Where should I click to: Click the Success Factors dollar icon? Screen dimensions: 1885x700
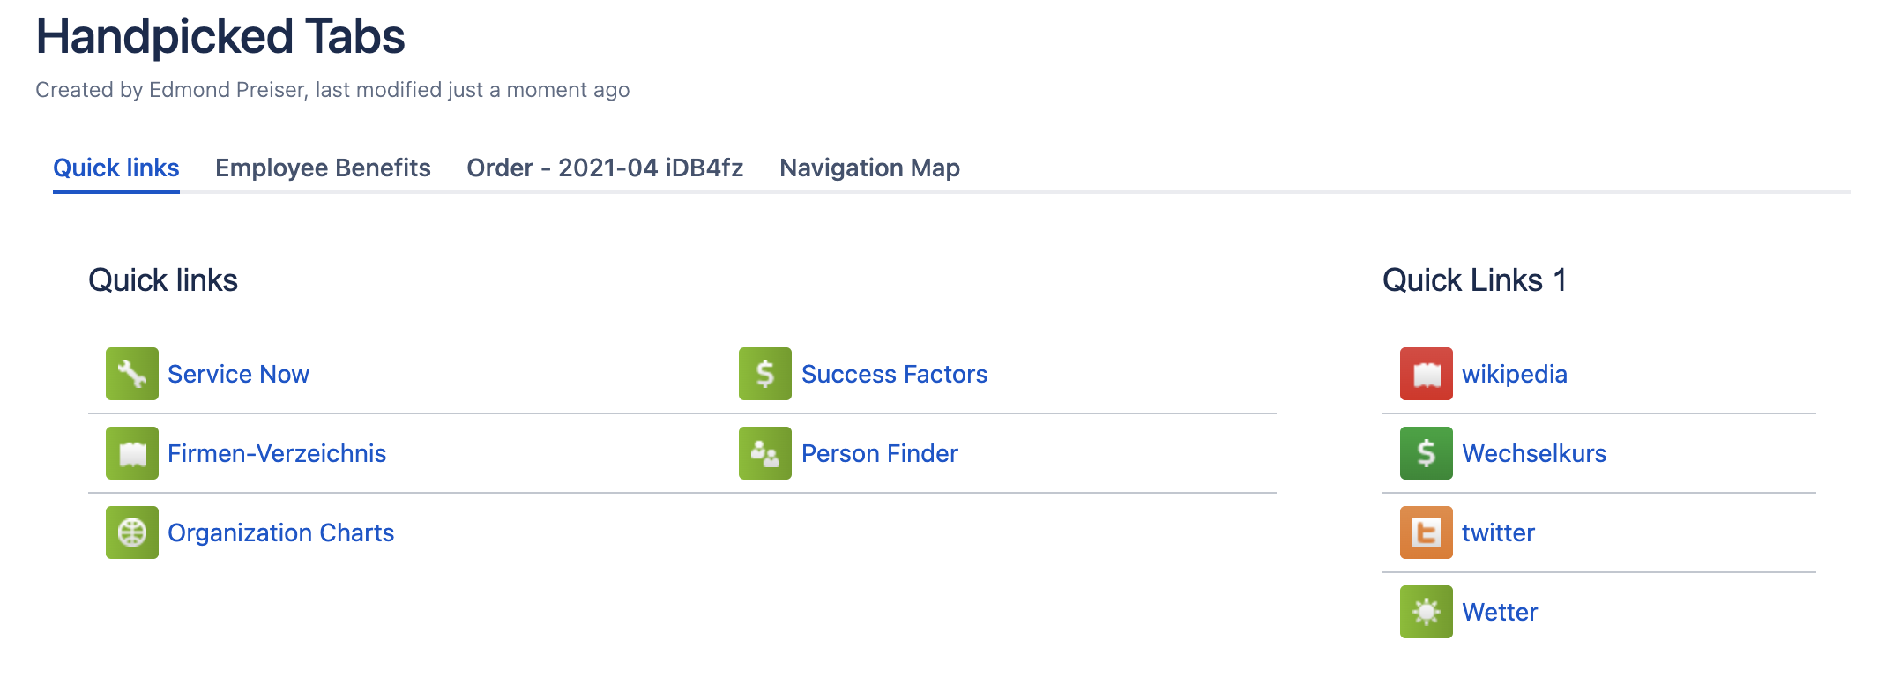[x=765, y=374]
